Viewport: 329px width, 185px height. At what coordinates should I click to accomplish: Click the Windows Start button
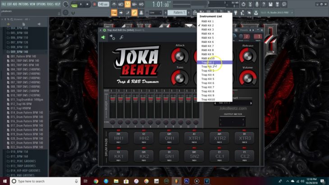[5, 181]
